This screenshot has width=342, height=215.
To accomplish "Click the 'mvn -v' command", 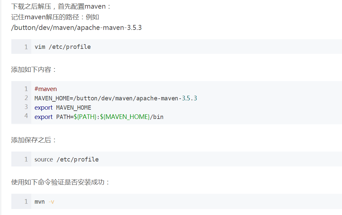I will pos(44,202).
